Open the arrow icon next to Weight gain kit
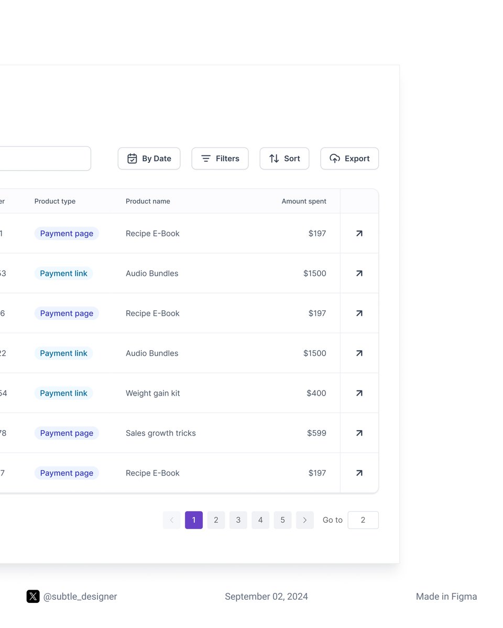This screenshot has height=628, width=503. 359,393
